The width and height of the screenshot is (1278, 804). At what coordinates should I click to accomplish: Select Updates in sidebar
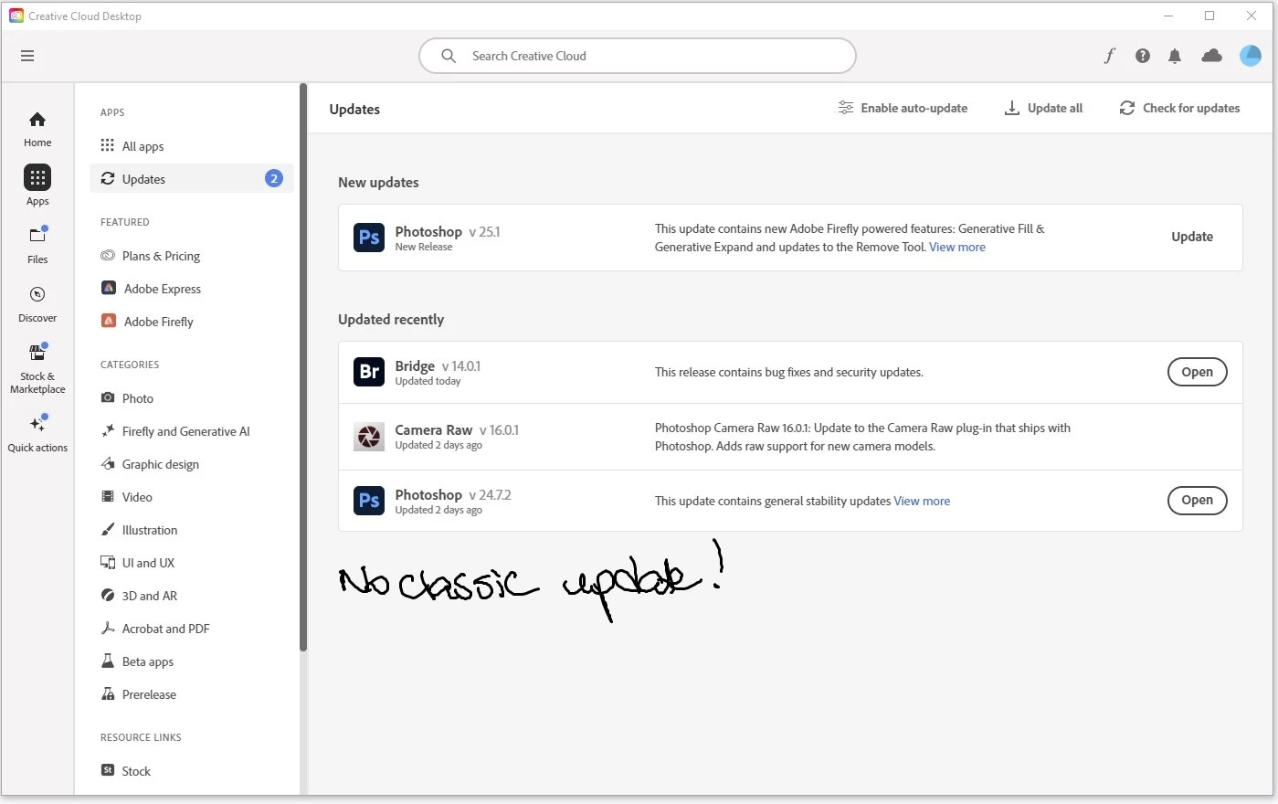(x=191, y=179)
